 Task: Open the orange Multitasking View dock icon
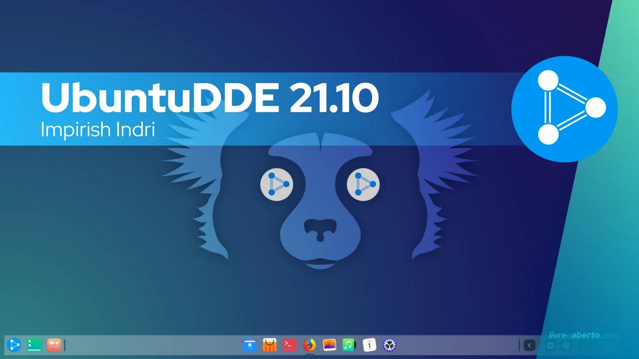click(54, 345)
